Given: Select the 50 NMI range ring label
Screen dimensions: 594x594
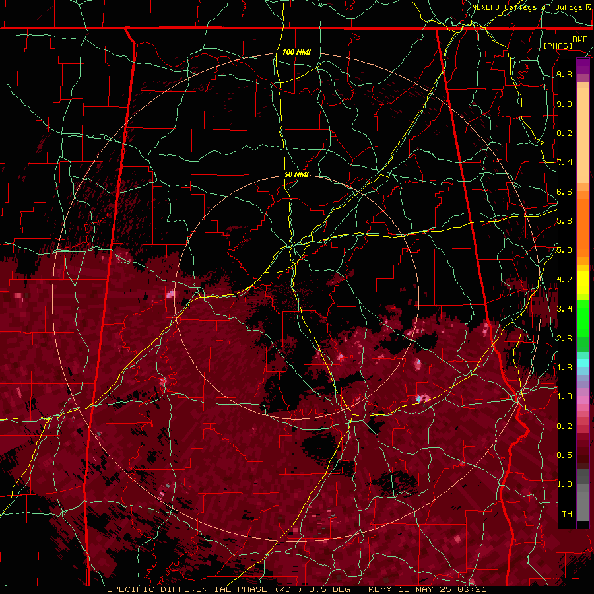Looking at the screenshot, I should (x=296, y=175).
